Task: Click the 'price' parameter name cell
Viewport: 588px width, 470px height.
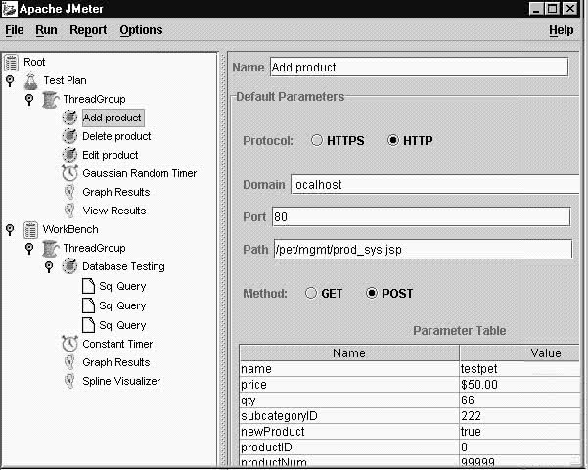Action: (349, 385)
